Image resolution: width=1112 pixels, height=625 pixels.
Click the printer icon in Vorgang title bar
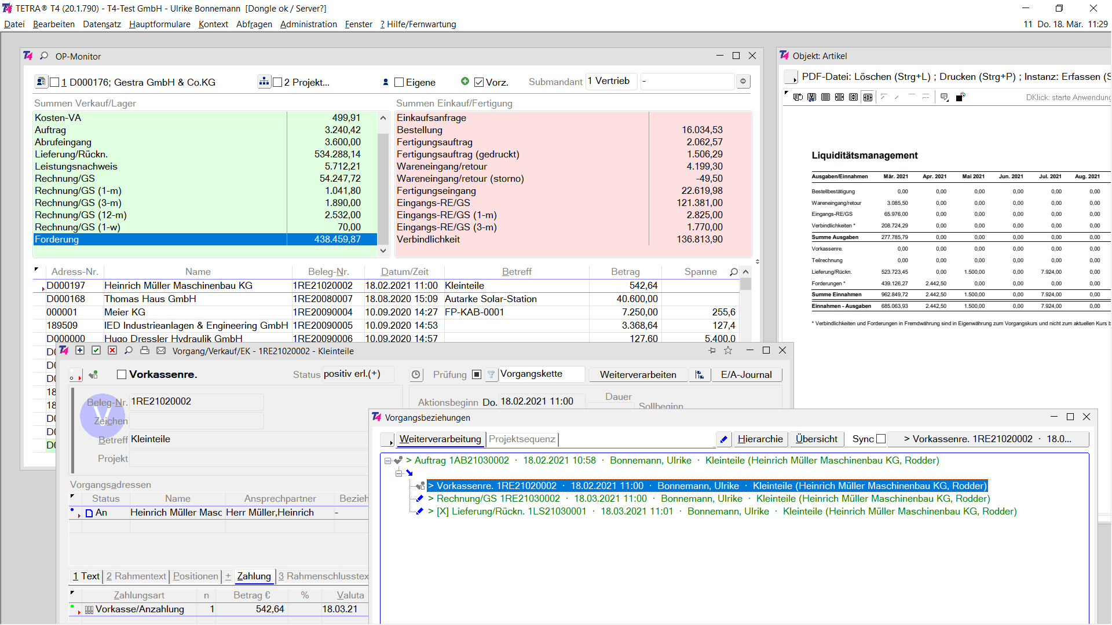(145, 351)
